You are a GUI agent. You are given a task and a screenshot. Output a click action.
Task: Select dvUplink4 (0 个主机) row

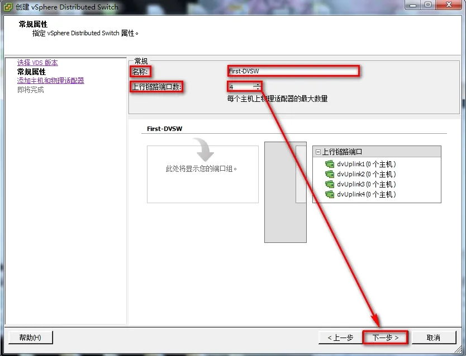click(x=360, y=194)
